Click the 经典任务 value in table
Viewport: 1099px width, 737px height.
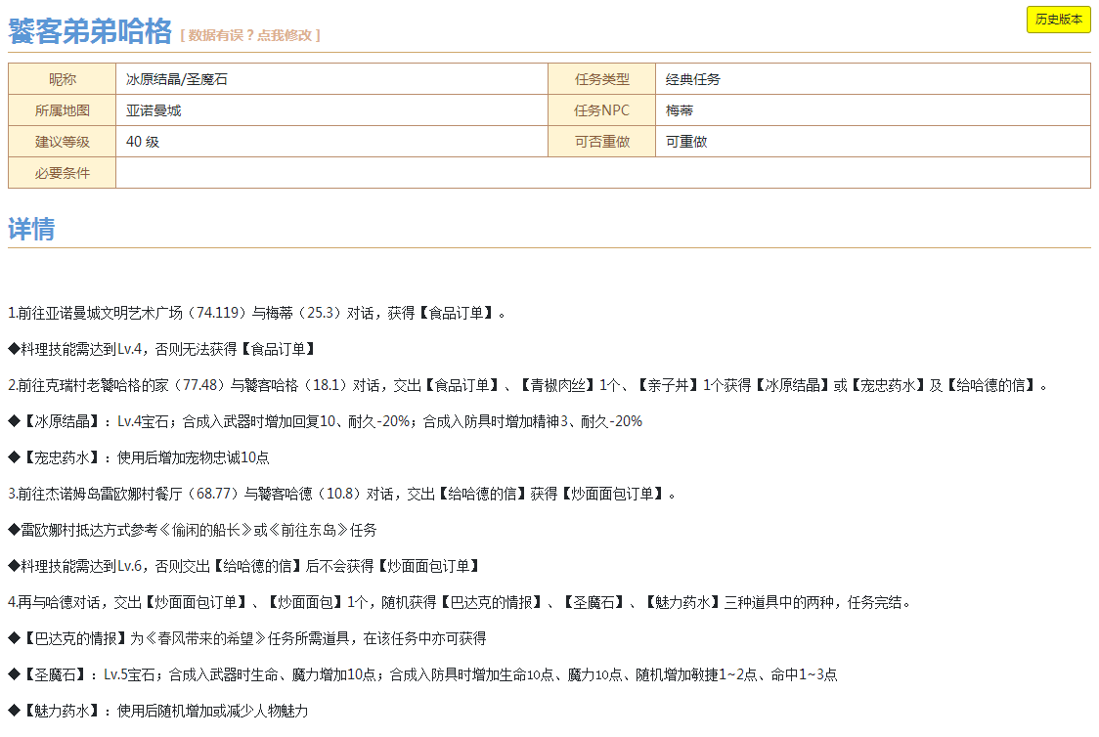[693, 79]
